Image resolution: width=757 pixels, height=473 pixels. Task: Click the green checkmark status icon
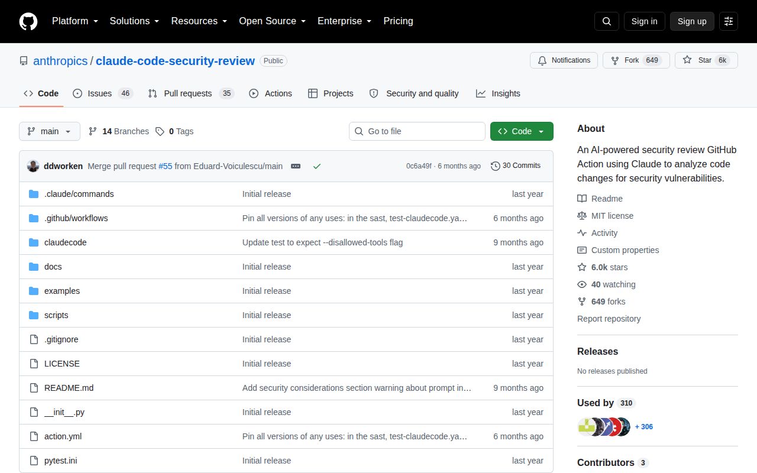coord(317,166)
